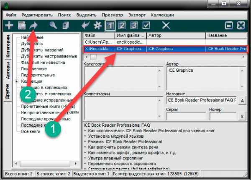Click the toolbar close library icon
This screenshot has height=180, width=251.
(x=241, y=25)
